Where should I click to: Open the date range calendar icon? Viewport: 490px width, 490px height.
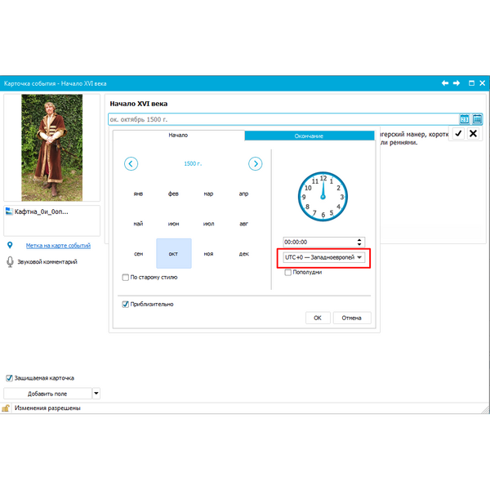coord(477,119)
